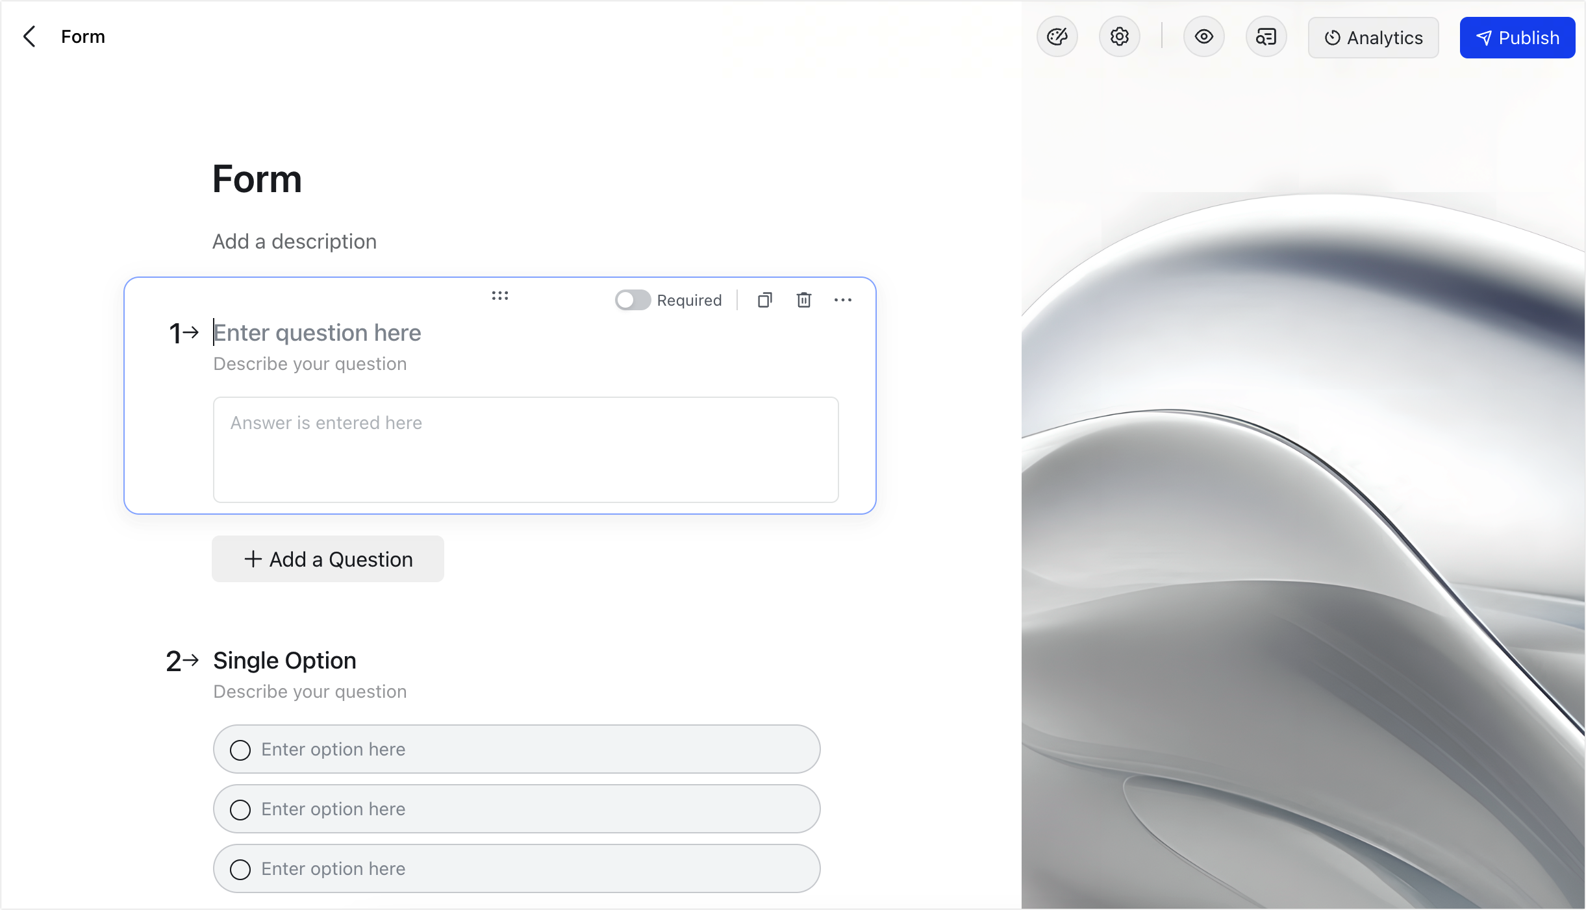Open more options for question 1
This screenshot has width=1586, height=910.
pos(842,300)
